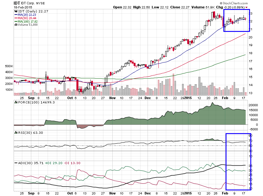Image resolution: width=263 pixels, height=196 pixels.
Task: Click the 'RSI(30) 63.30' indicator label
Action: point(31,133)
